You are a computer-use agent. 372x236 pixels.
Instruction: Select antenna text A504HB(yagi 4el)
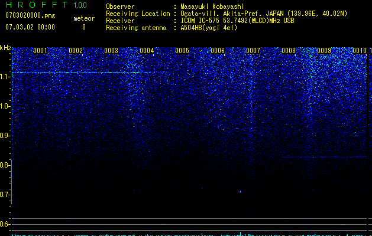click(209, 28)
